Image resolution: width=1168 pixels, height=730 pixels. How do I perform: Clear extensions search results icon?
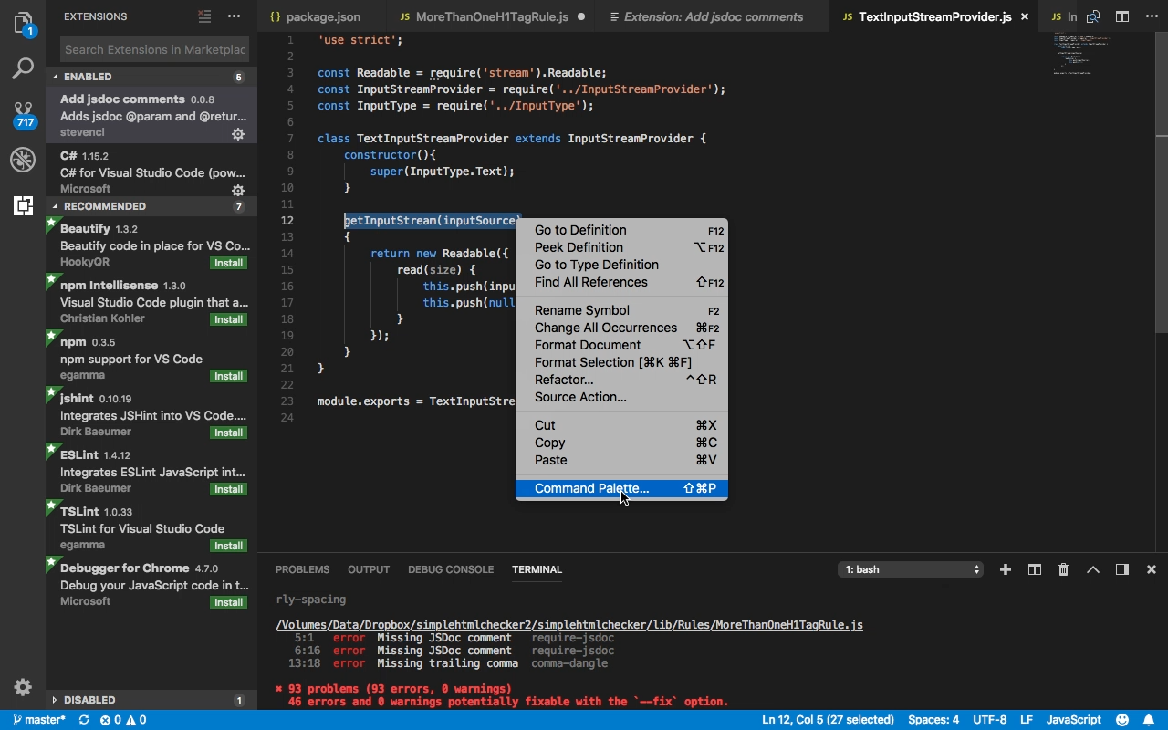(x=205, y=16)
